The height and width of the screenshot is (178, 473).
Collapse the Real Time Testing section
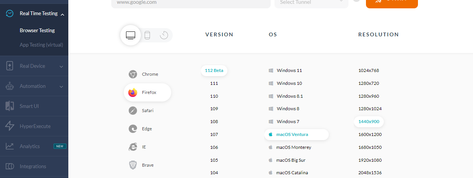[62, 14]
